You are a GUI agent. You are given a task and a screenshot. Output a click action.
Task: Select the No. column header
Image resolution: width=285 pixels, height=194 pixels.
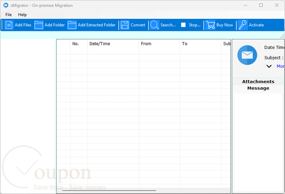coord(79,44)
